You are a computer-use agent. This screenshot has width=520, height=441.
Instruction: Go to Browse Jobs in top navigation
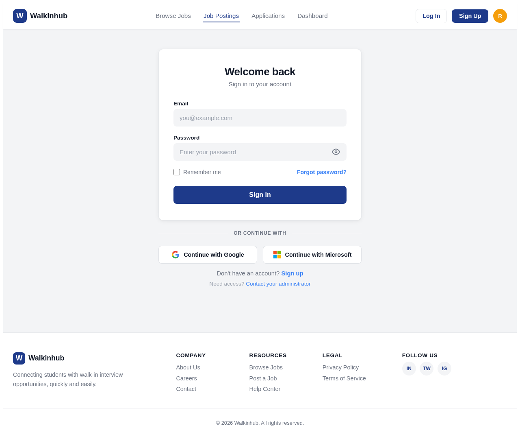coord(173,16)
